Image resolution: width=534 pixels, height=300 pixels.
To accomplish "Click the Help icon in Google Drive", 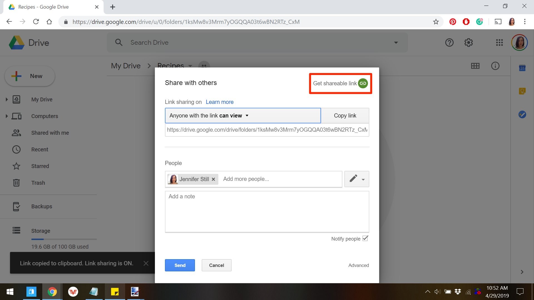I will coord(449,42).
